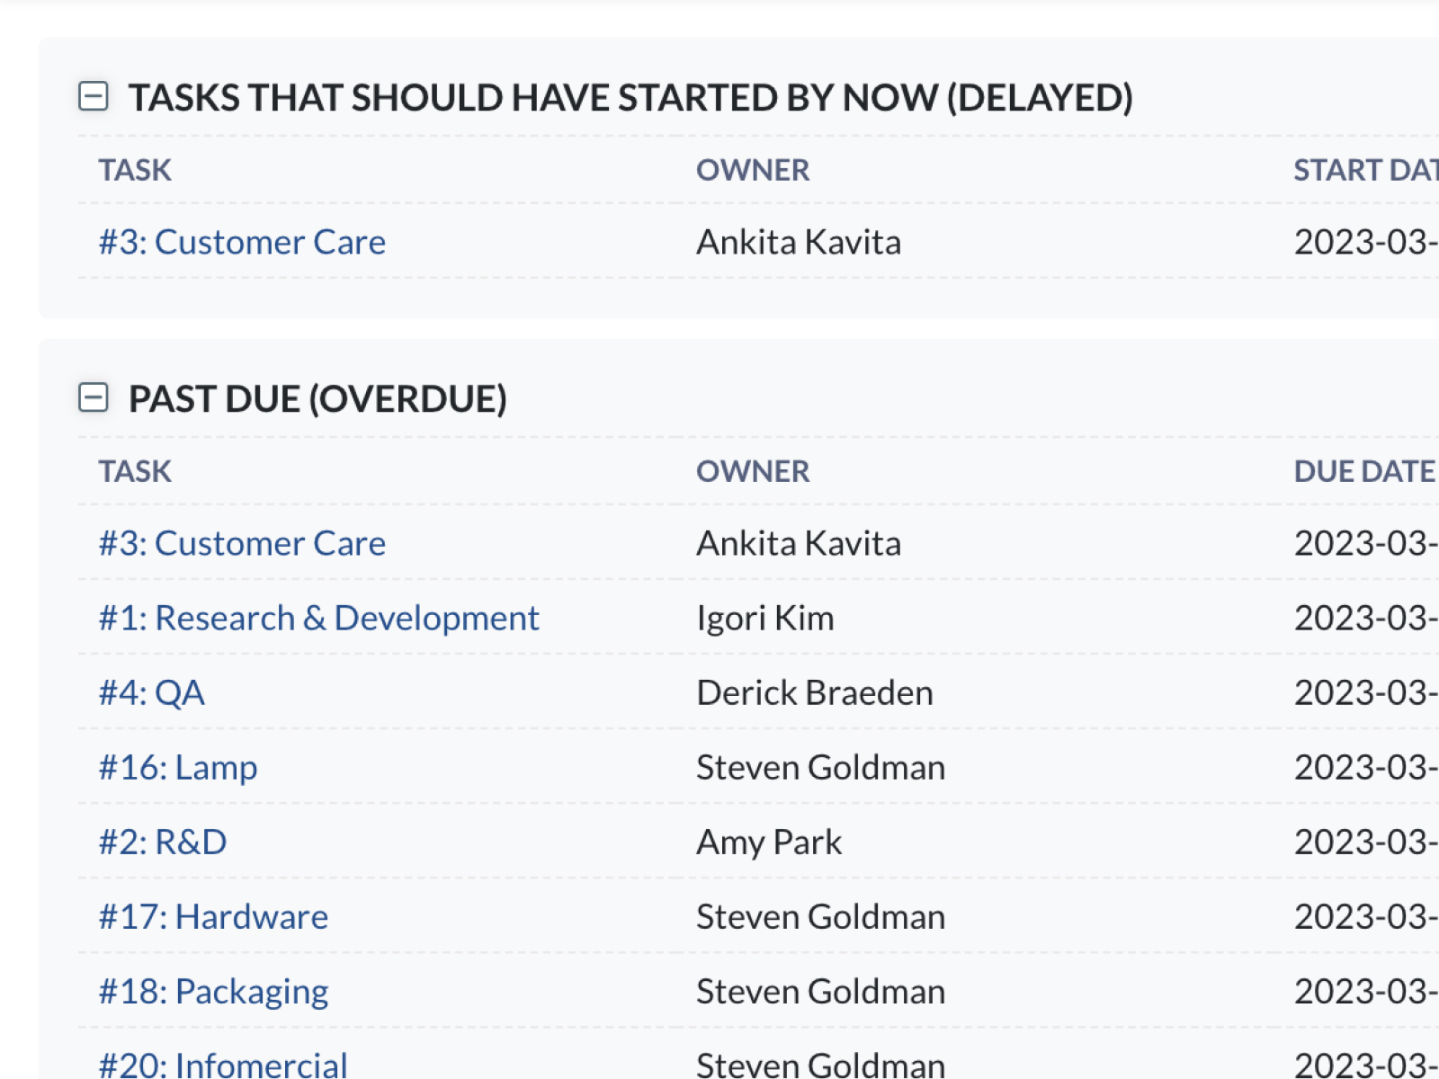Collapse the Past Due (Overdue) section
This screenshot has width=1439, height=1079.
[x=94, y=397]
